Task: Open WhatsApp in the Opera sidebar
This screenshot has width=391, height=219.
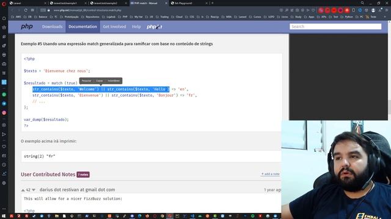Action: click(x=4, y=95)
